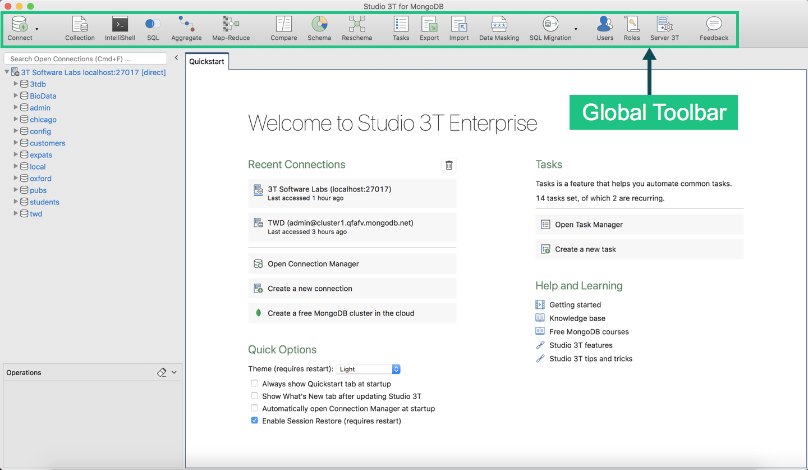Launch the Map-Reduce tool
808x470 pixels.
coord(231,25)
